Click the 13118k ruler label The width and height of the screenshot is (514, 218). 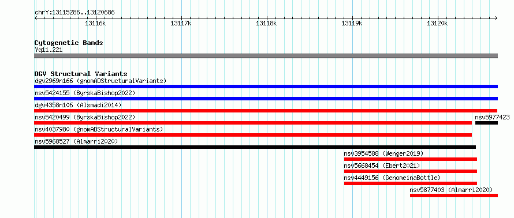(266, 23)
